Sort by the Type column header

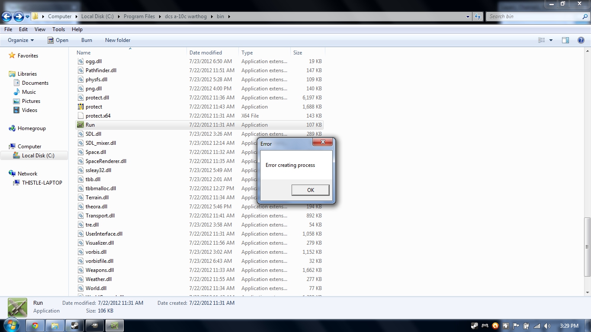coord(264,53)
